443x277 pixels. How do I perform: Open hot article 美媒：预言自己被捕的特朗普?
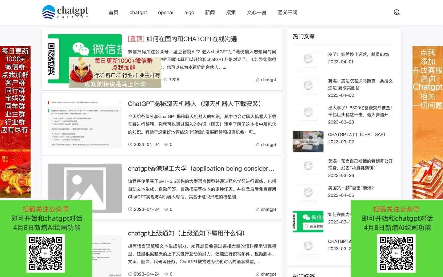tap(360, 164)
